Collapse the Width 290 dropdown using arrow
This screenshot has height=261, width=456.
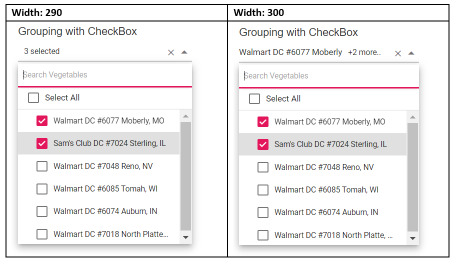point(184,51)
